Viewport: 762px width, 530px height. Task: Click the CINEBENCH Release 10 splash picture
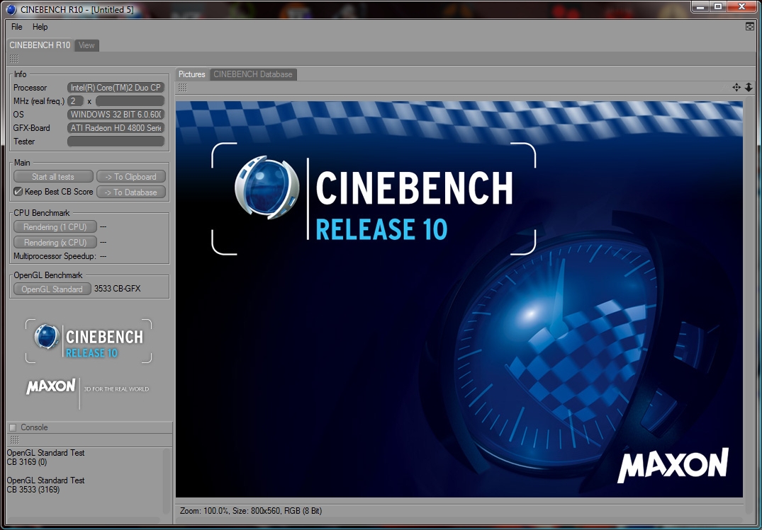coord(459,299)
